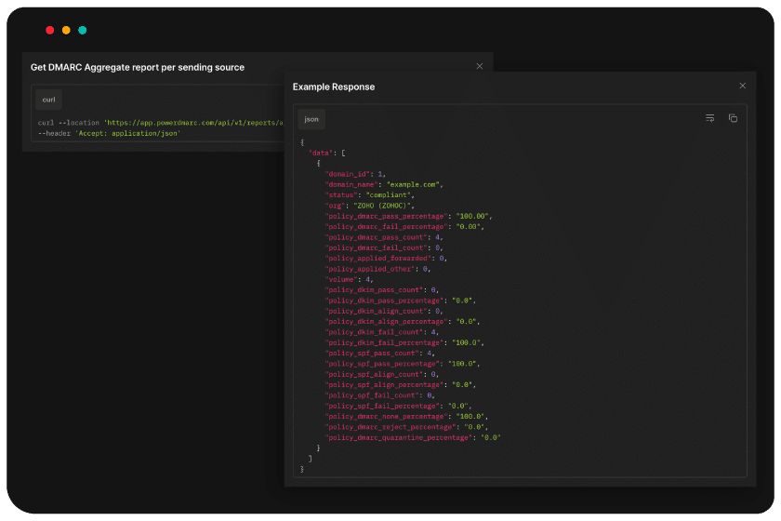Click the "policy_spf_align_count" line
Viewport: 781px width, 521px height.
(x=381, y=374)
